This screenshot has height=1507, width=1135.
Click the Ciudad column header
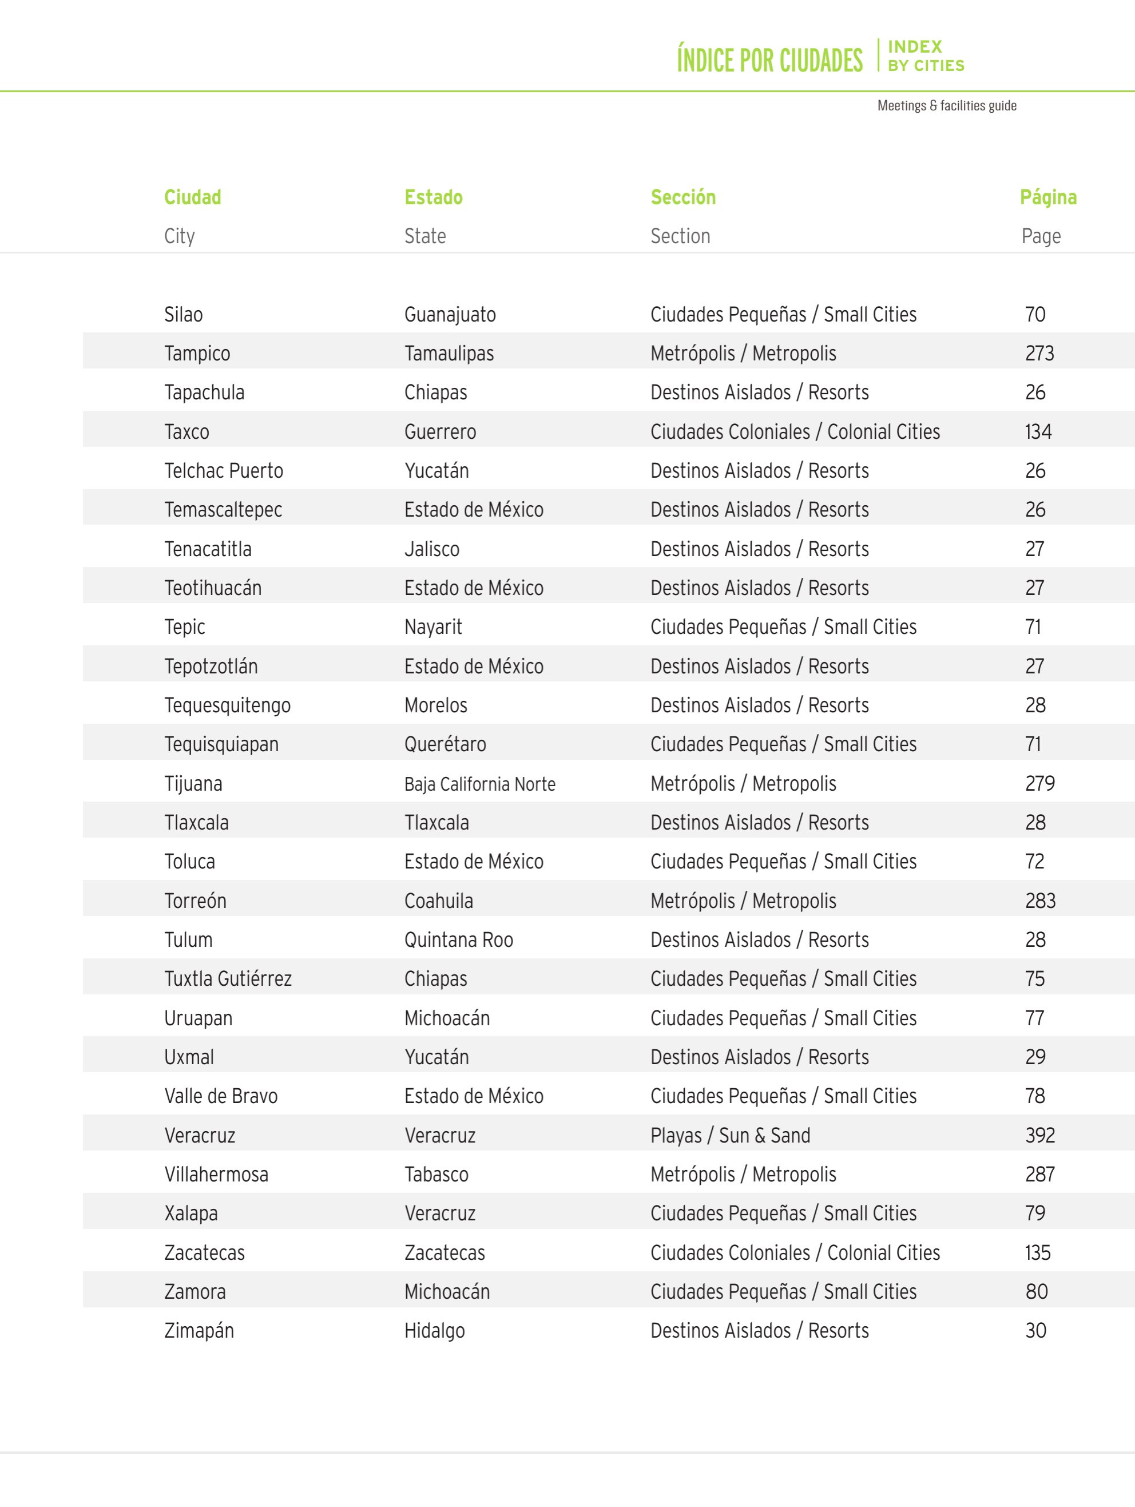[192, 197]
